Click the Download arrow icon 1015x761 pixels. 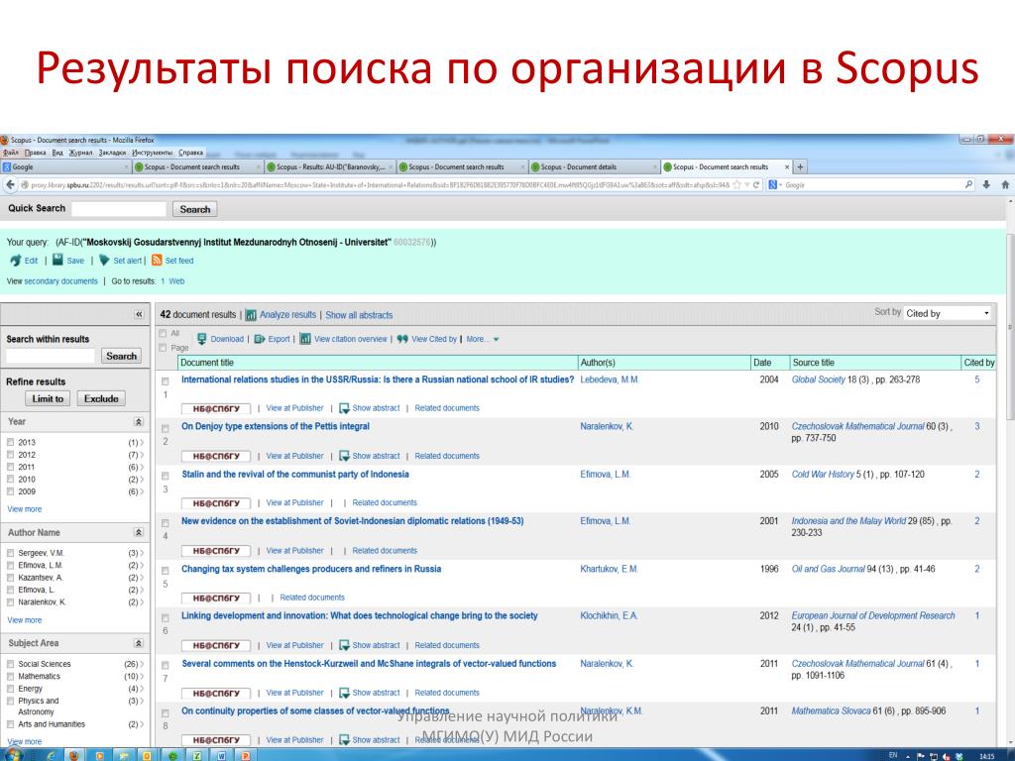tap(202, 339)
